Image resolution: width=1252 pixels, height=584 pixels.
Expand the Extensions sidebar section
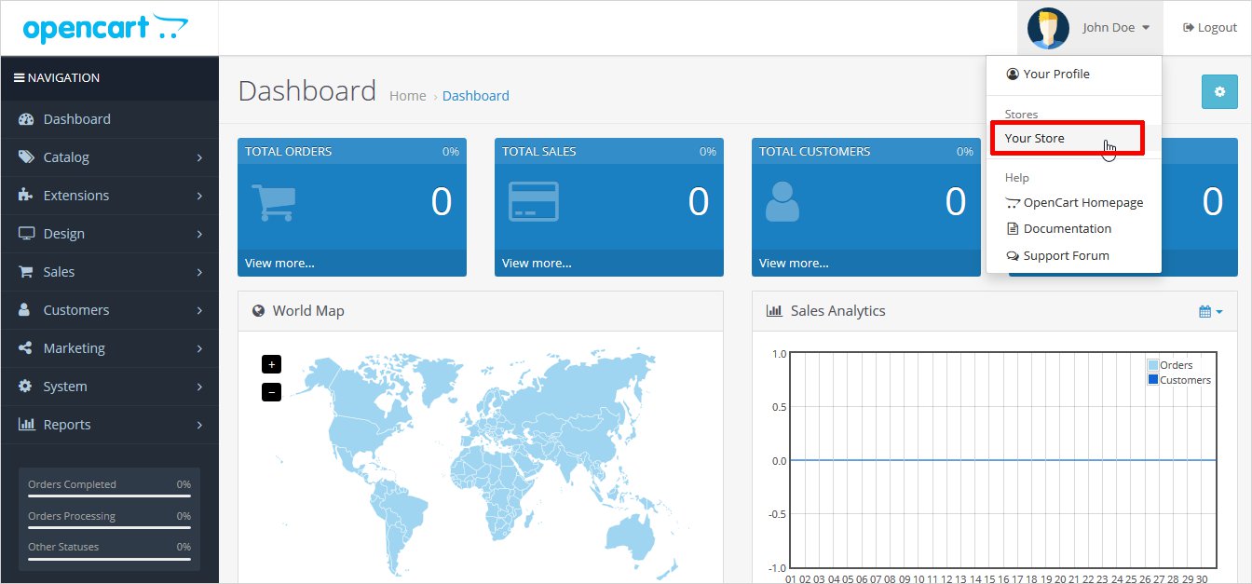click(x=109, y=196)
